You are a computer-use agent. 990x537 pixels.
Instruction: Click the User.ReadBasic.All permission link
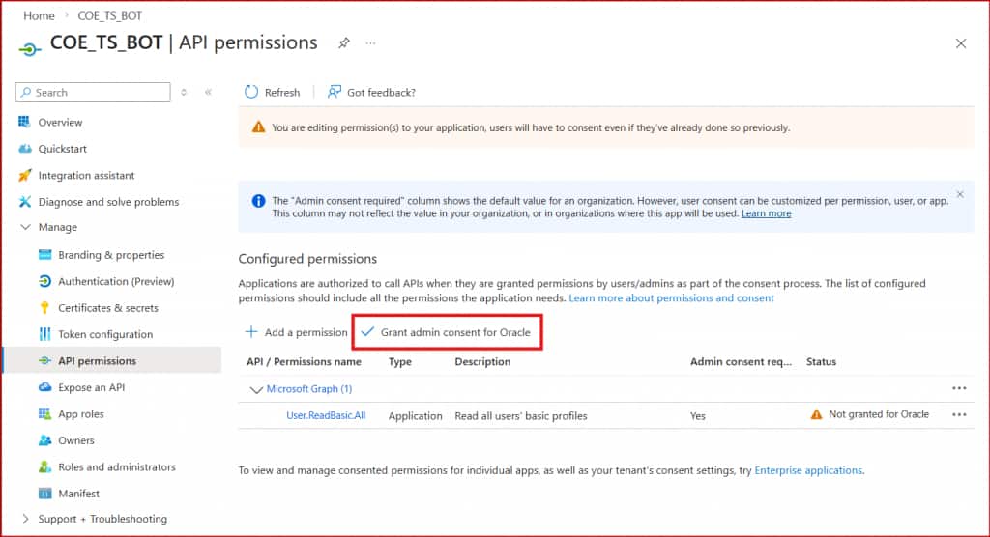click(326, 415)
